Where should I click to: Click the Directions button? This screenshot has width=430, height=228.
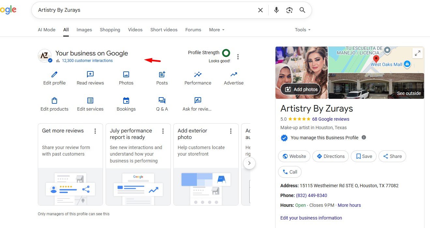(x=331, y=156)
